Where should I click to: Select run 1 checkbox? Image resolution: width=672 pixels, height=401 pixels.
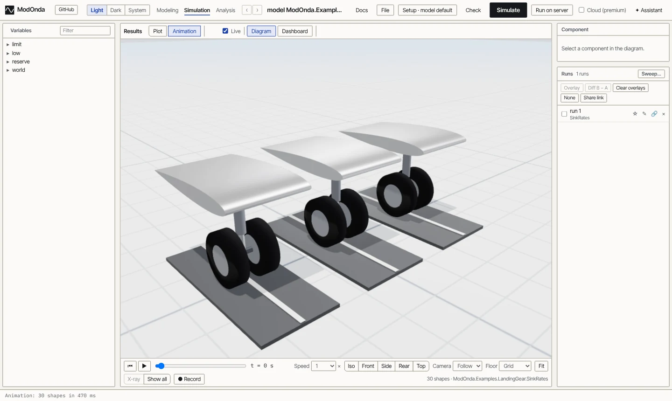coord(564,114)
